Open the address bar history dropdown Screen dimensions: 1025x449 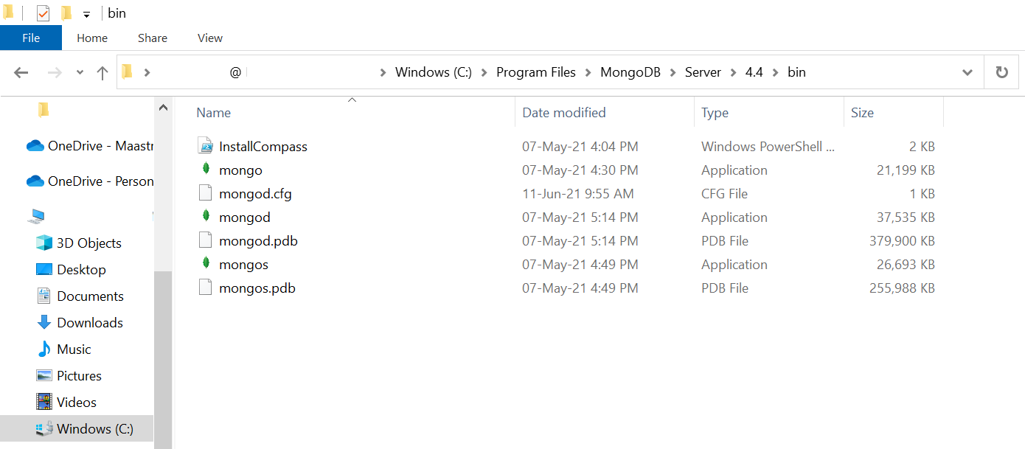point(967,72)
